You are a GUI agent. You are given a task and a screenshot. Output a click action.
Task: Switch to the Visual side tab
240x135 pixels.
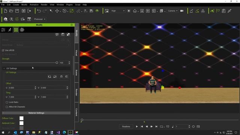point(76,53)
